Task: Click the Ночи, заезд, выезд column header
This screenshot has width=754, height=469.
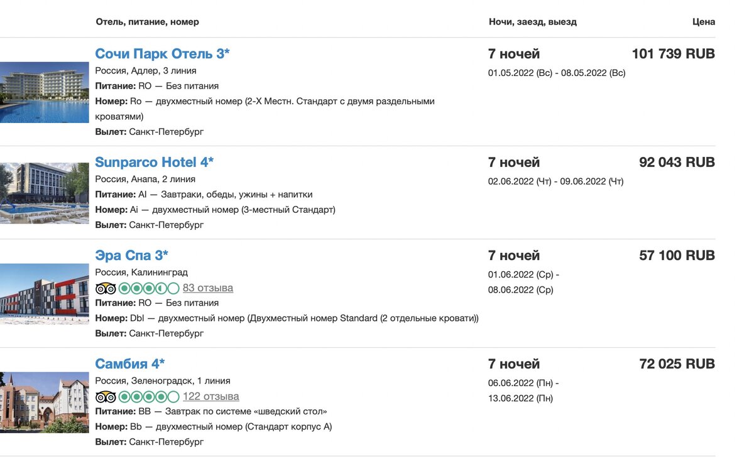Action: (x=532, y=22)
